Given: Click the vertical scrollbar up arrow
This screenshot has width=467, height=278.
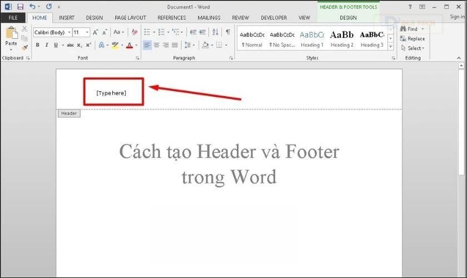Looking at the screenshot, I should click(461, 66).
